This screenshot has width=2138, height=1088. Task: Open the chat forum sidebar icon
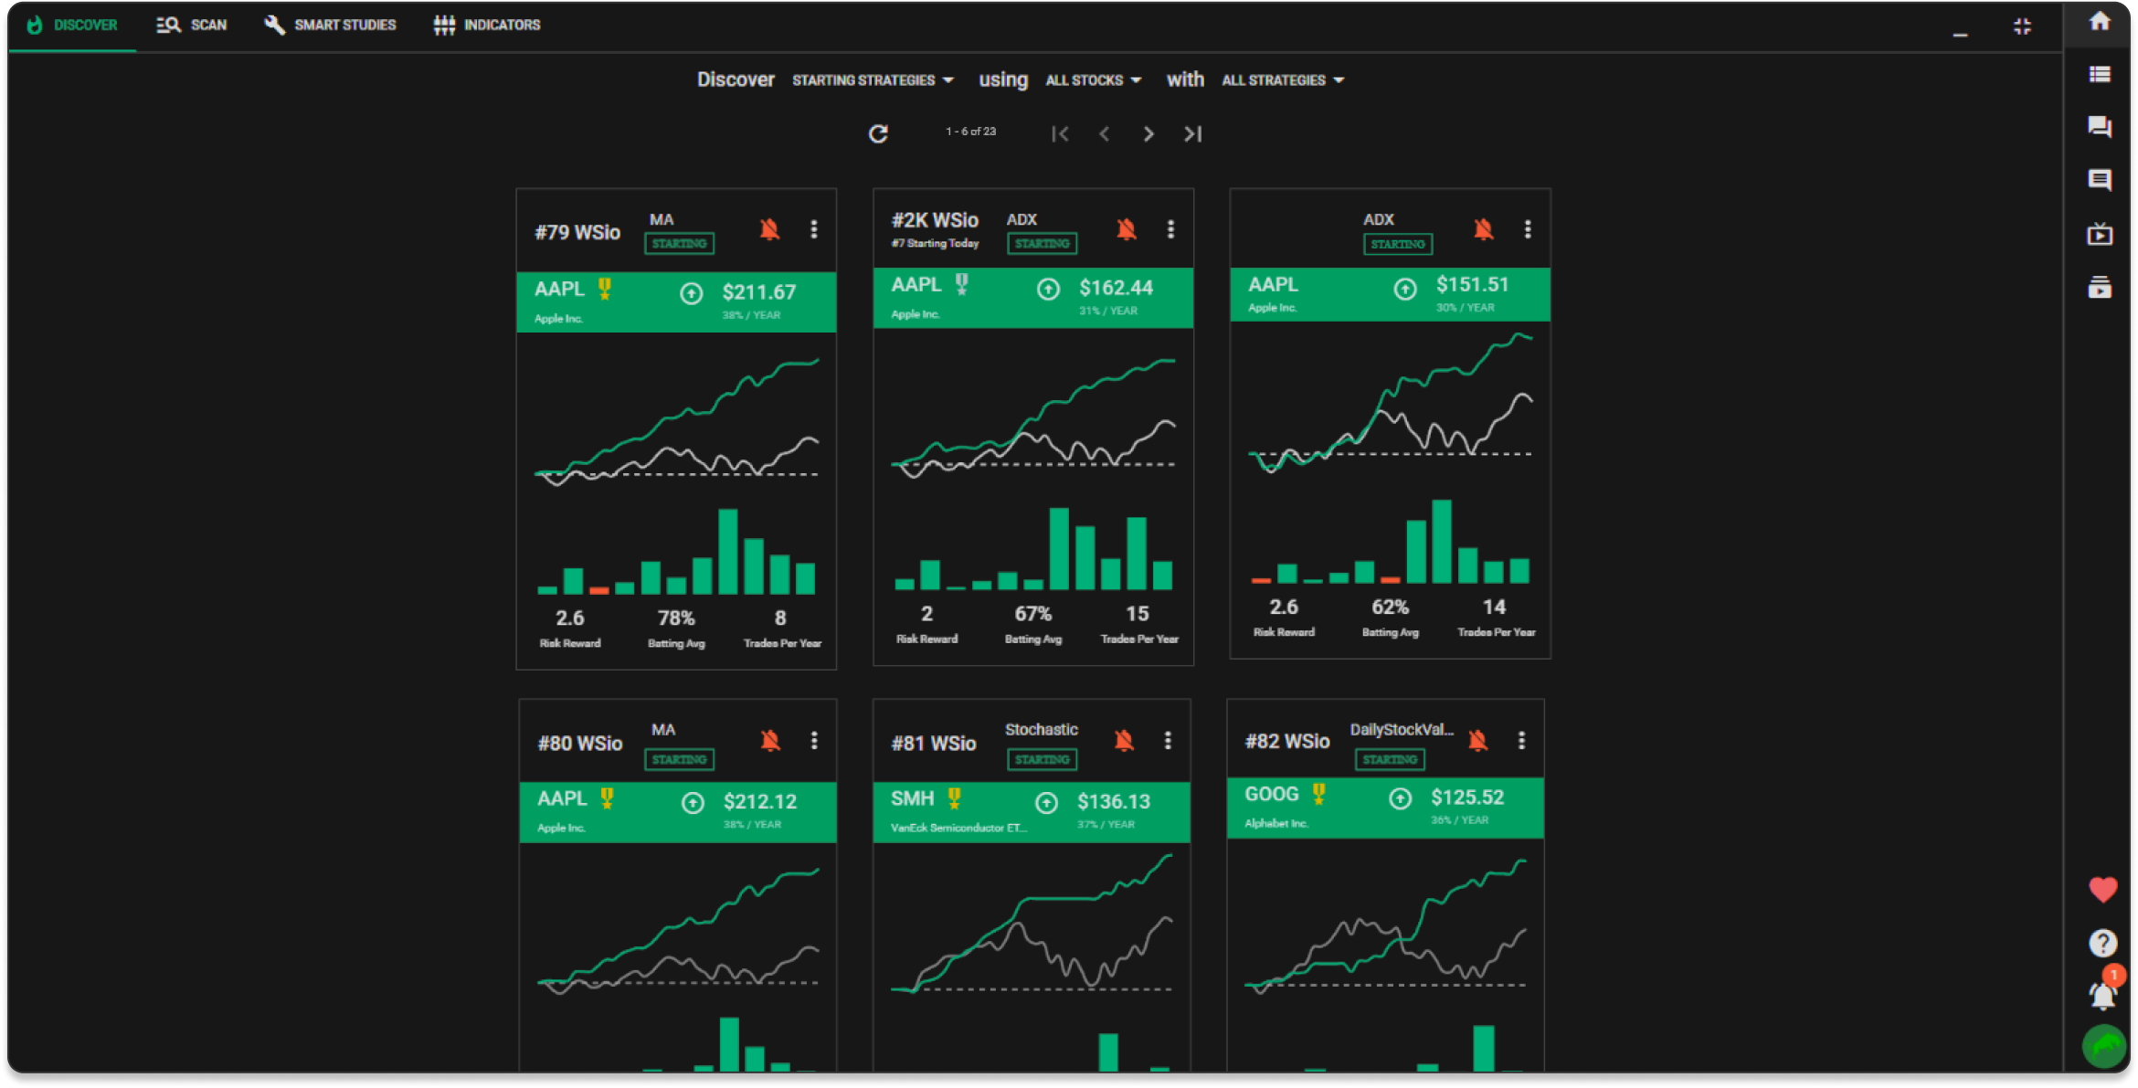pos(2100,127)
